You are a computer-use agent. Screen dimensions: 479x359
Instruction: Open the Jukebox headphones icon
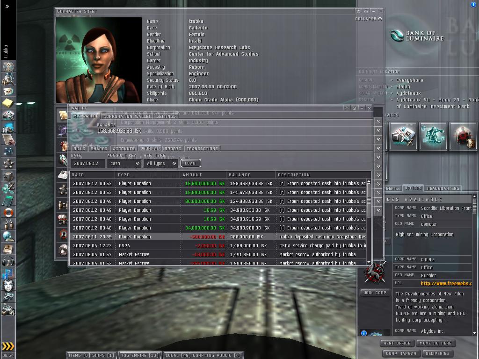click(8, 261)
